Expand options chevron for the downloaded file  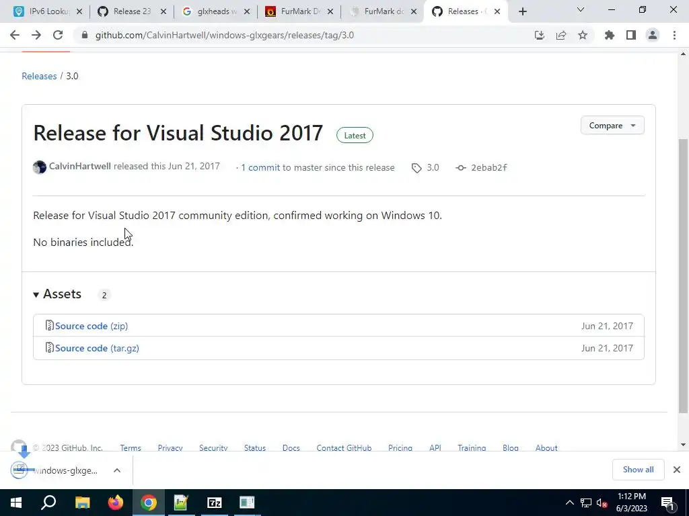tap(117, 470)
